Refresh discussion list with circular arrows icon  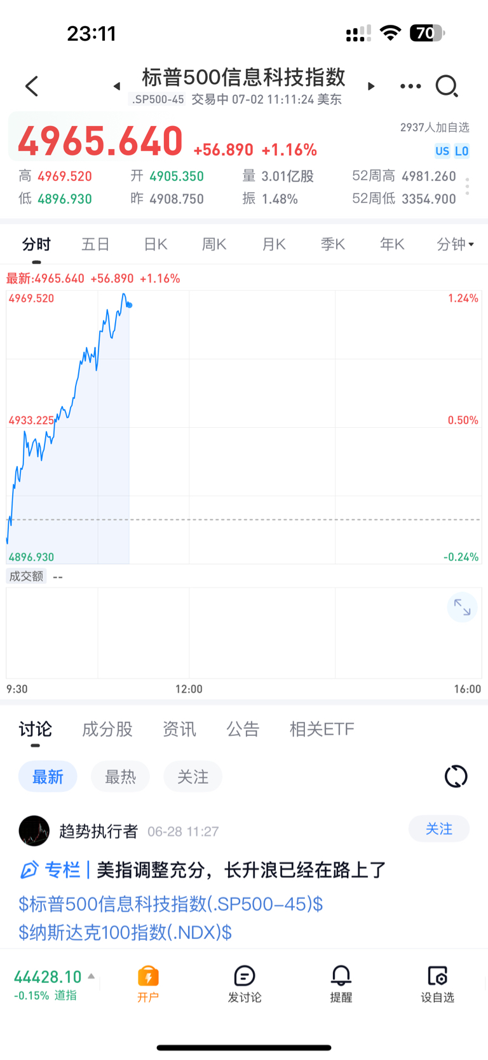(x=456, y=776)
